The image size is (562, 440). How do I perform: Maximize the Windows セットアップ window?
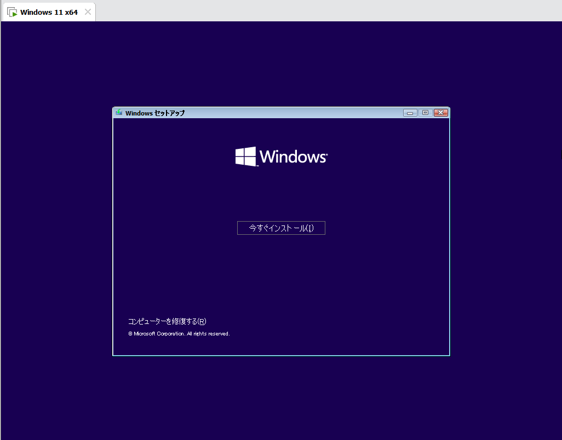[426, 113]
